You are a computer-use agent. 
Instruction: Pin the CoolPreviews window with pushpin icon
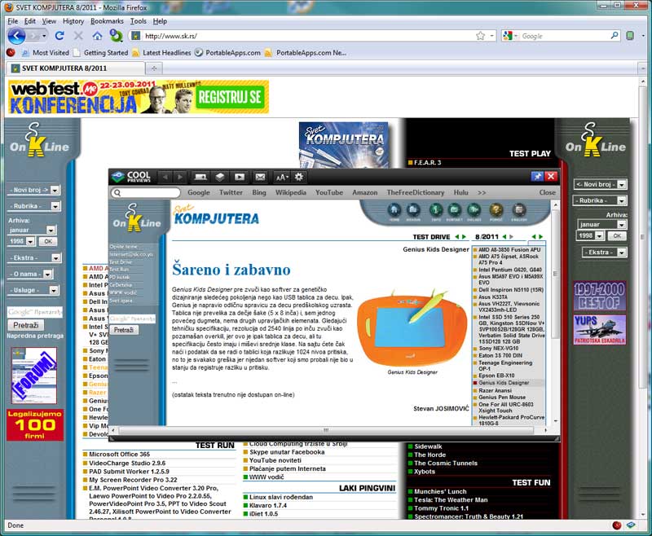point(537,177)
